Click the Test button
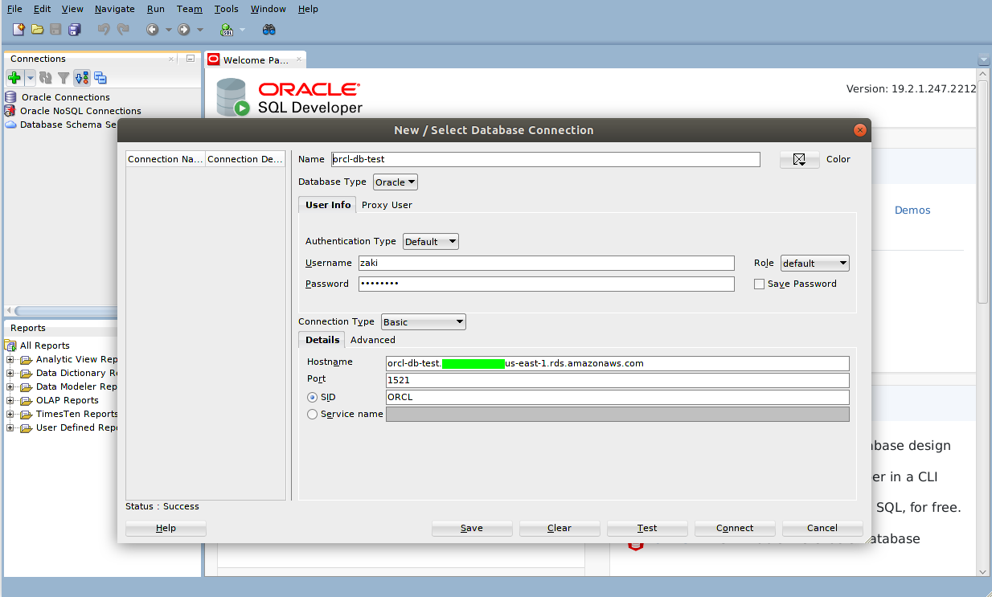 pyautogui.click(x=647, y=528)
